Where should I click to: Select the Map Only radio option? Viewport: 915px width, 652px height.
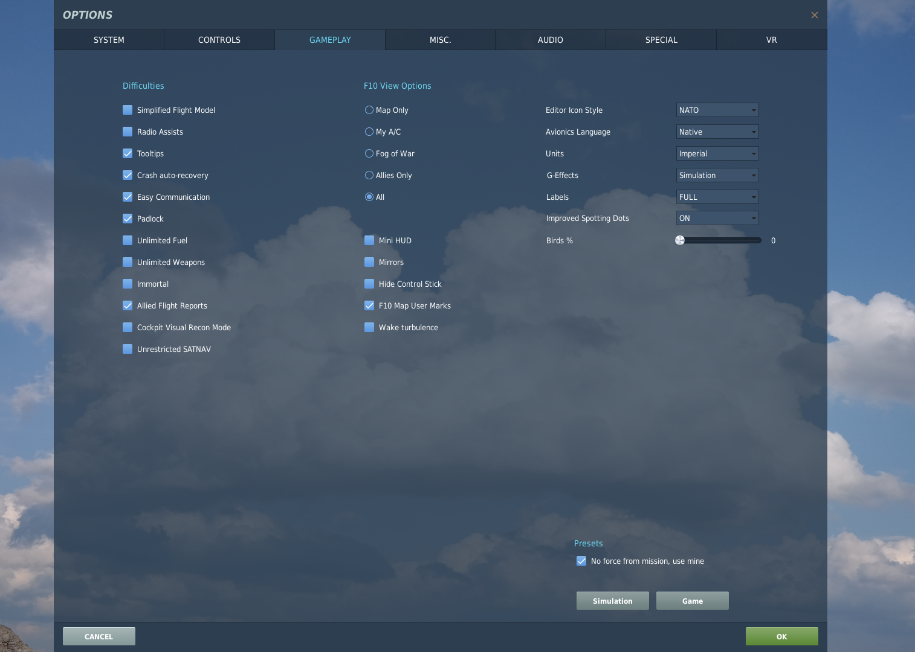pos(369,110)
